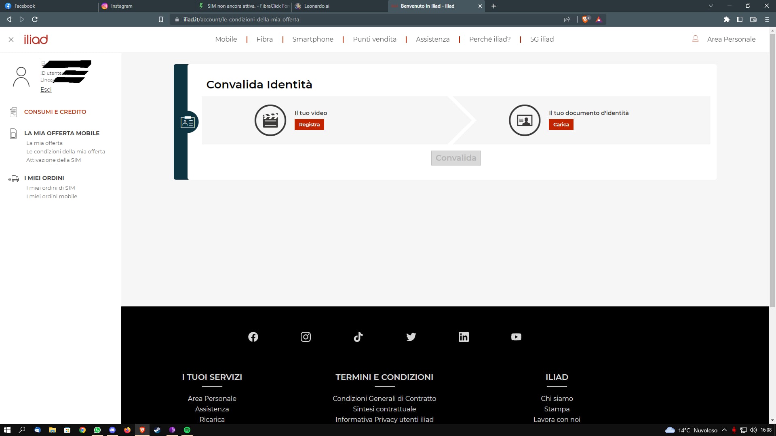Open Brave Shields lion icon
Image resolution: width=776 pixels, height=436 pixels.
tap(586, 19)
